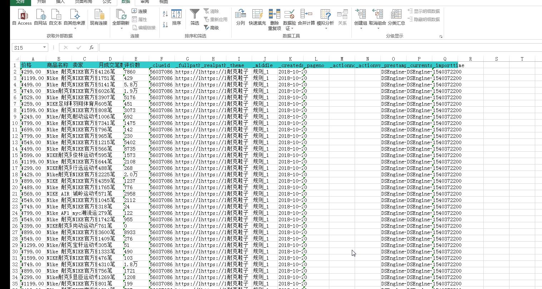Screen dimensions: 542x289
Task: Switch to the 页面布局 page layout tab
Action: (x=84, y=2)
